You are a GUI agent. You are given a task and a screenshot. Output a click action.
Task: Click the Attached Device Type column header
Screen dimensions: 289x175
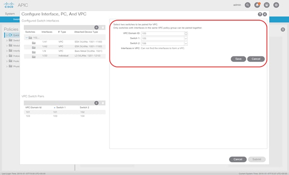pos(86,32)
